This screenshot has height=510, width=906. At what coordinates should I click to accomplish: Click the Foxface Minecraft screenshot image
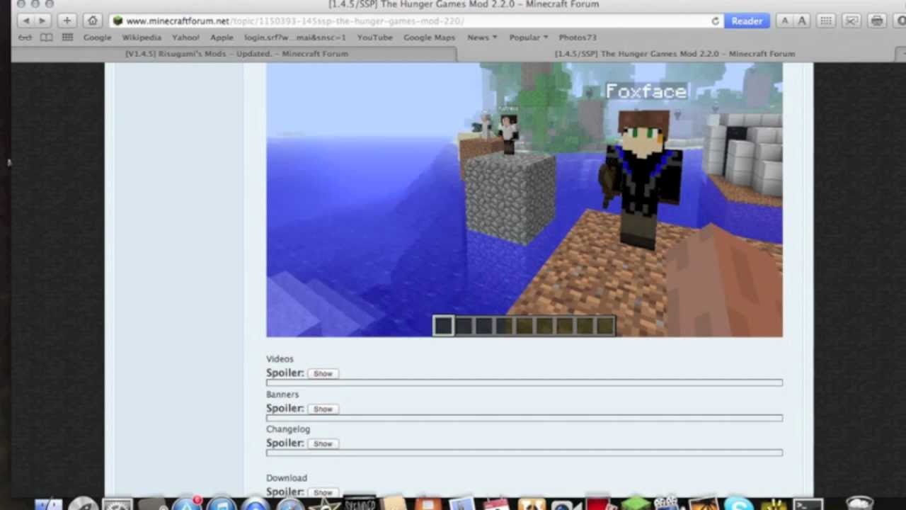pos(524,200)
